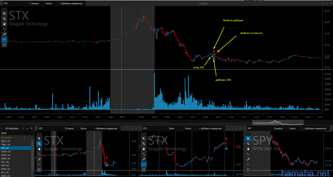Select SODA~US in the quotes list
Image resolution: width=333 pixels, height=177 pixels.
(x=16, y=151)
